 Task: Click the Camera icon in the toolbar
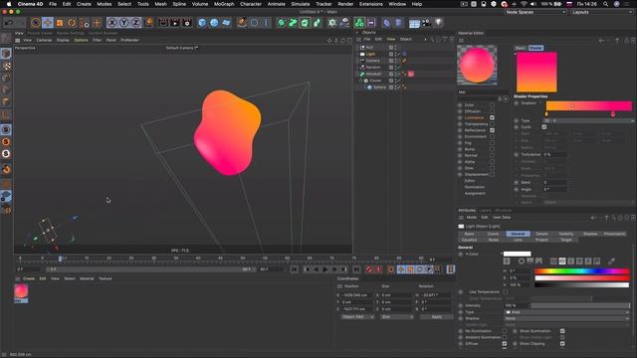[x=426, y=23]
